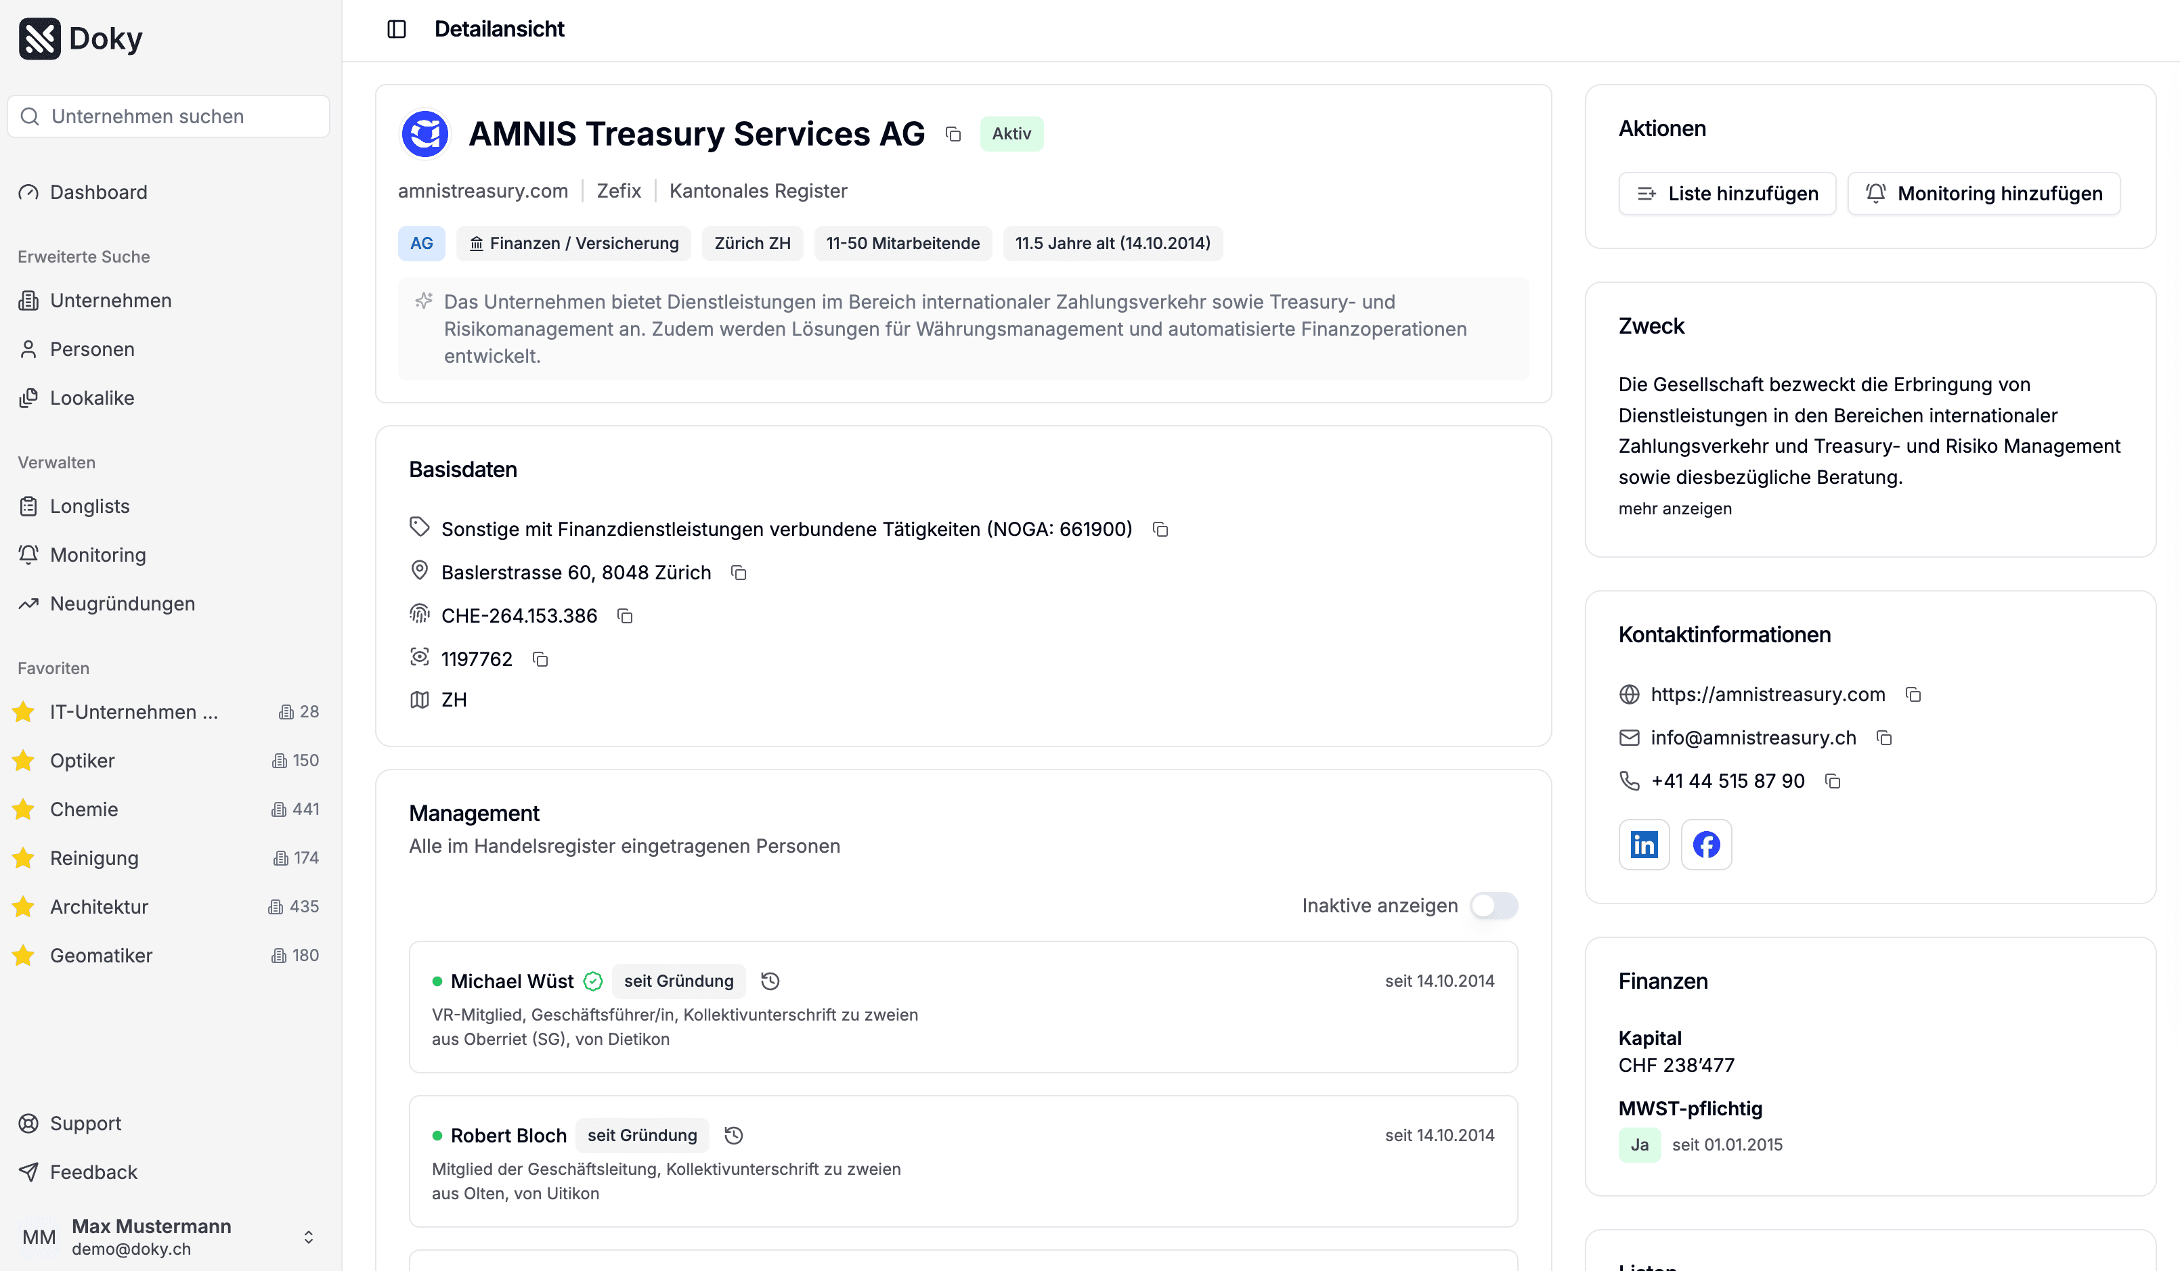The image size is (2180, 1271).
Task: Copy the phone number +41 44 515 87 90
Action: point(1832,782)
